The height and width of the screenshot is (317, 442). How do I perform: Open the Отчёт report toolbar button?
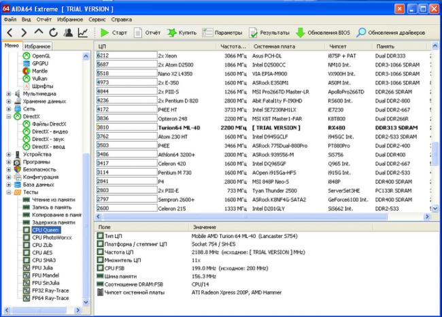[x=147, y=32]
